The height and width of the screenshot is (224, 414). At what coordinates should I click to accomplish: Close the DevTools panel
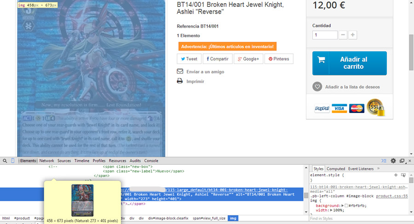point(410,161)
